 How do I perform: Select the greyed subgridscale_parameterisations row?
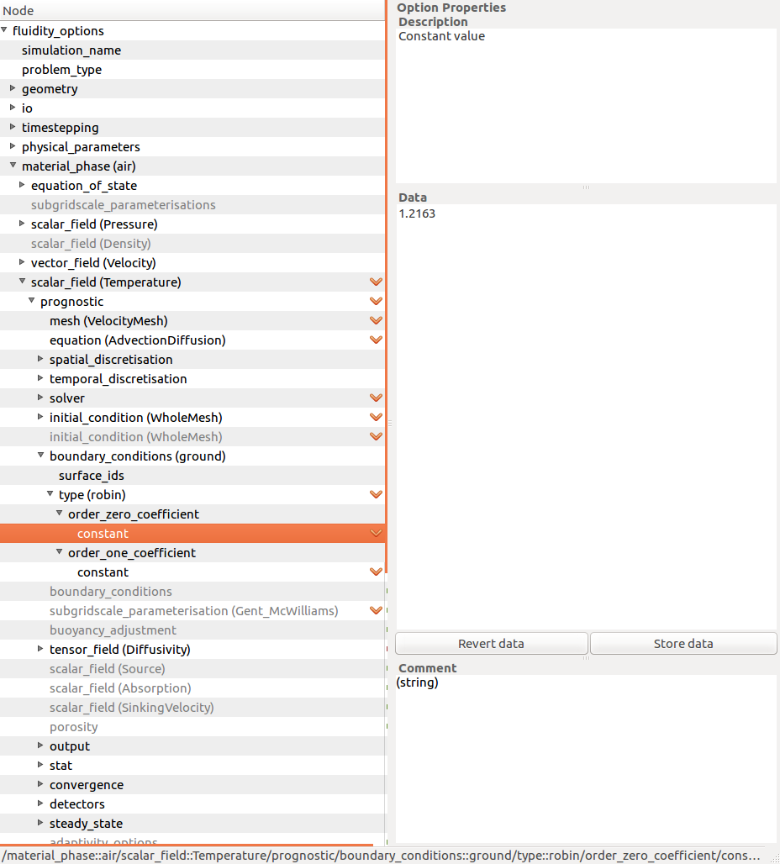tap(192, 205)
